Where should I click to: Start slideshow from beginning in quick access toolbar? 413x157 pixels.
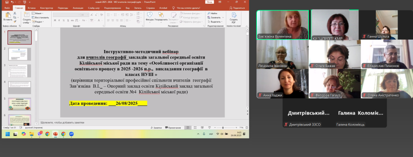(x=25, y=2)
